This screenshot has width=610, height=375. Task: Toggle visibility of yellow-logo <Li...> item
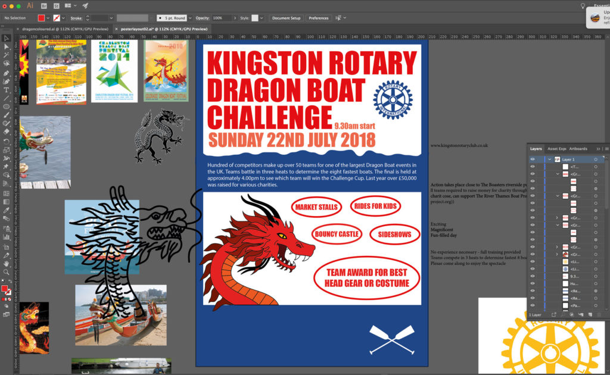533,261
